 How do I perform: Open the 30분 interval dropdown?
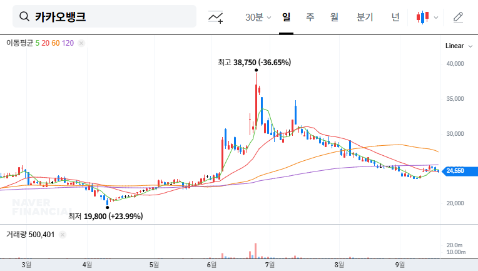258,17
